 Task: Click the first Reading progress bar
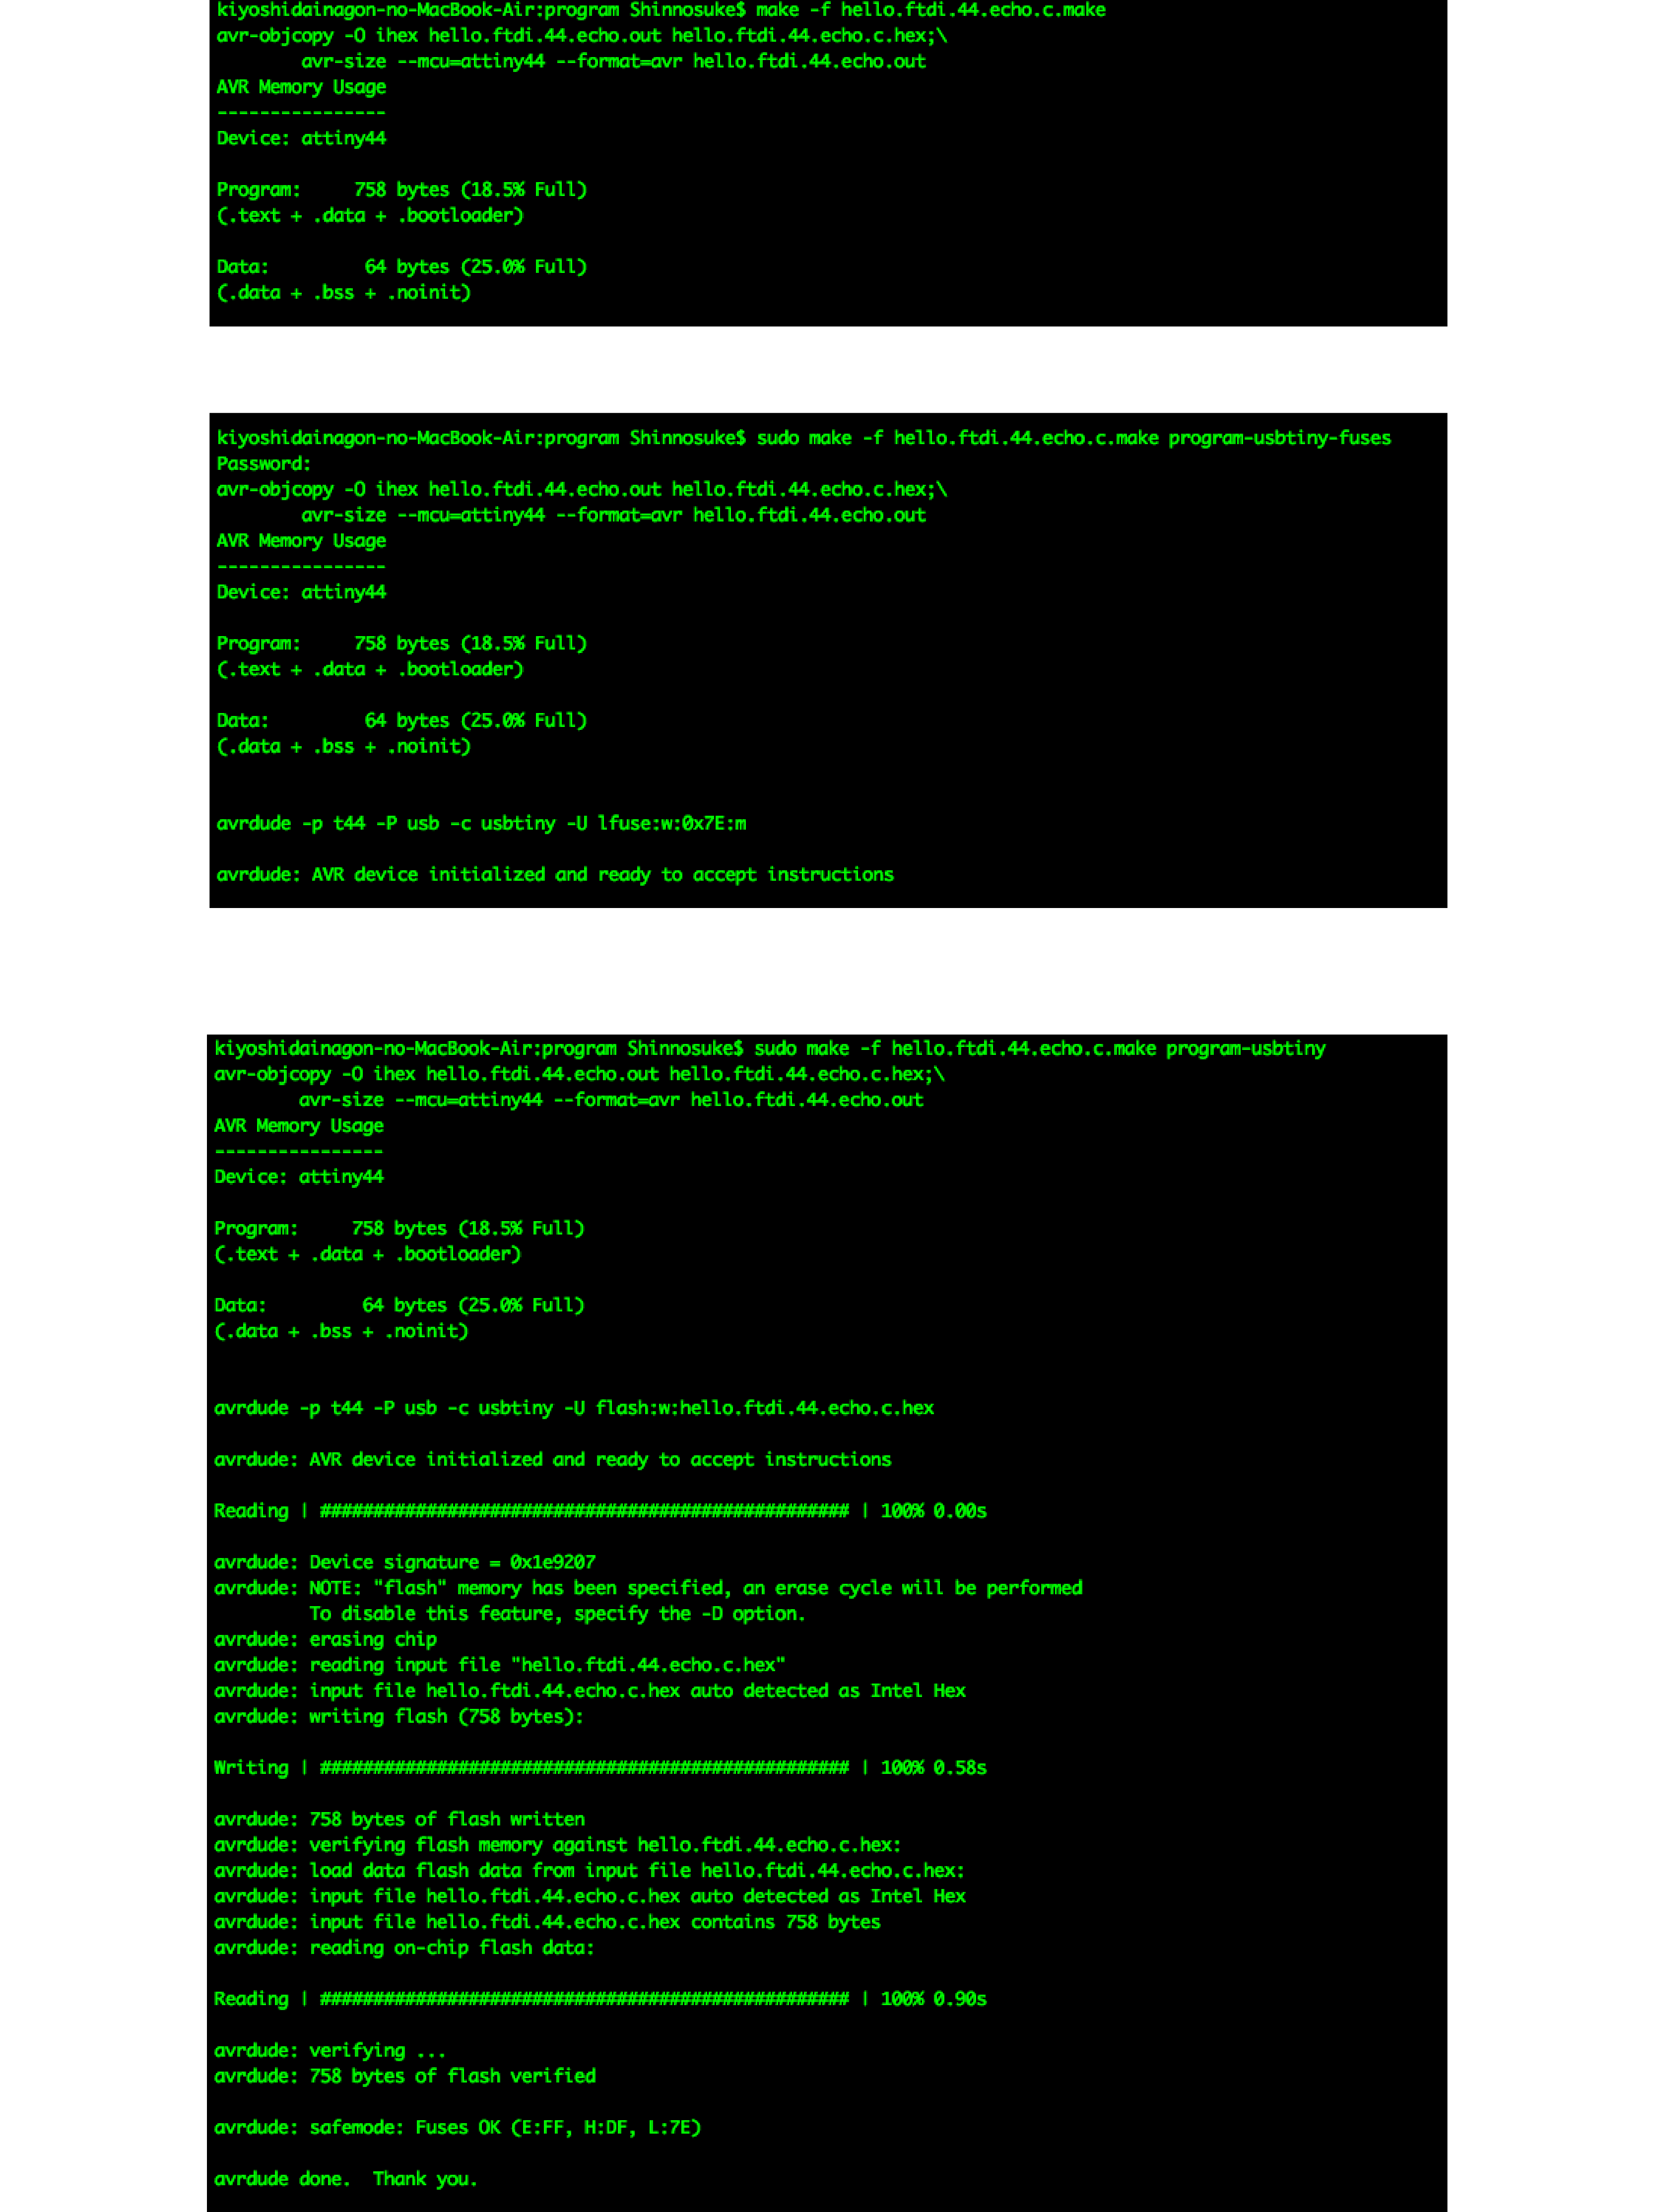[x=600, y=1511]
